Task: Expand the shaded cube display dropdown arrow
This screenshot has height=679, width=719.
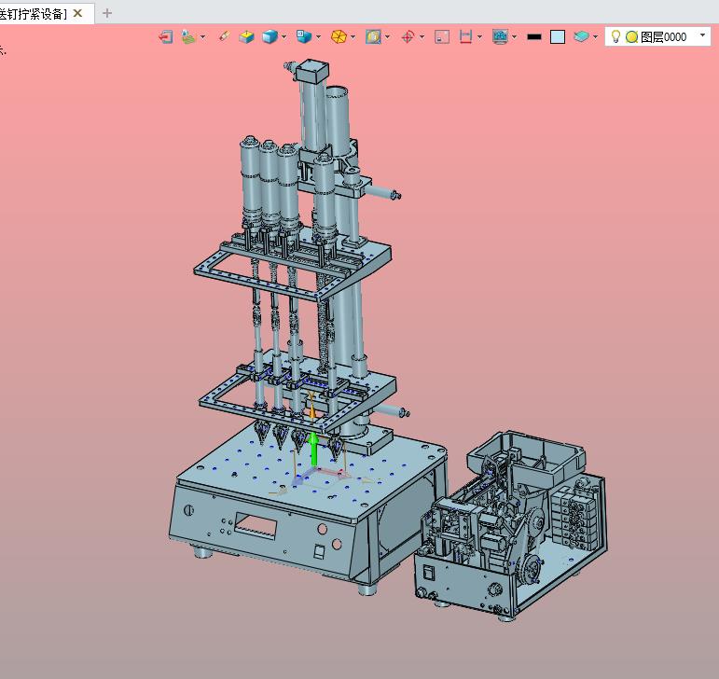Action: [283, 36]
